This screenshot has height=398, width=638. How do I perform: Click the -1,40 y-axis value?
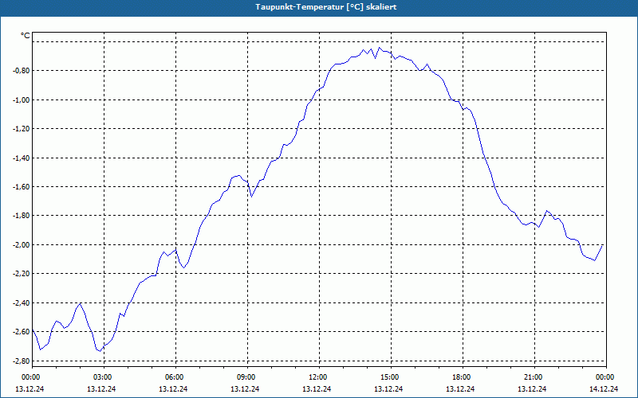(x=22, y=158)
